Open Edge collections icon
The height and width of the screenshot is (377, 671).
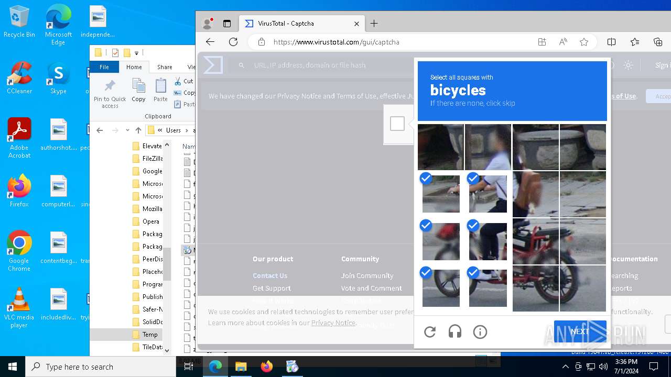(x=658, y=42)
